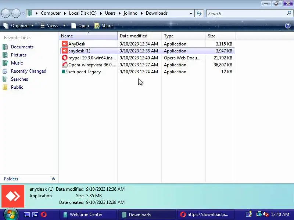The image size is (294, 220).
Task: Expand the arrow after jolinho breadcrumb
Action: coord(141,13)
